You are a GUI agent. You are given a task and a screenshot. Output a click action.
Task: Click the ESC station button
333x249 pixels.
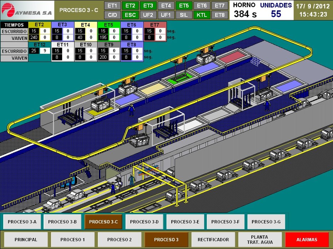click(x=130, y=15)
